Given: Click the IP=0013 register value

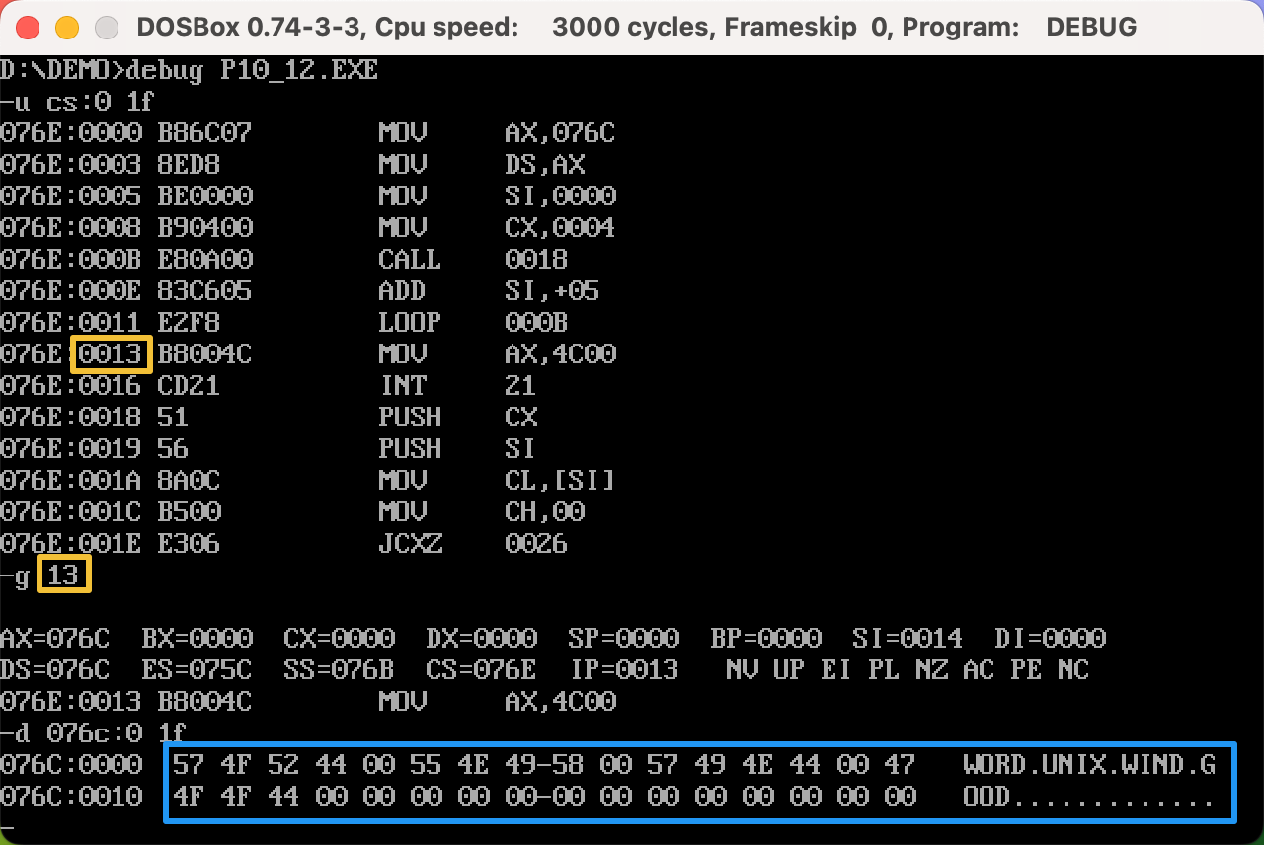Looking at the screenshot, I should click(x=624, y=669).
